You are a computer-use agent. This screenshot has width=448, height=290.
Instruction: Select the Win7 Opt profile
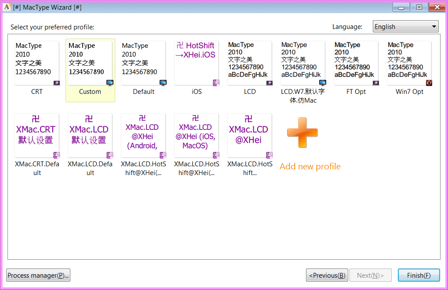click(409, 61)
